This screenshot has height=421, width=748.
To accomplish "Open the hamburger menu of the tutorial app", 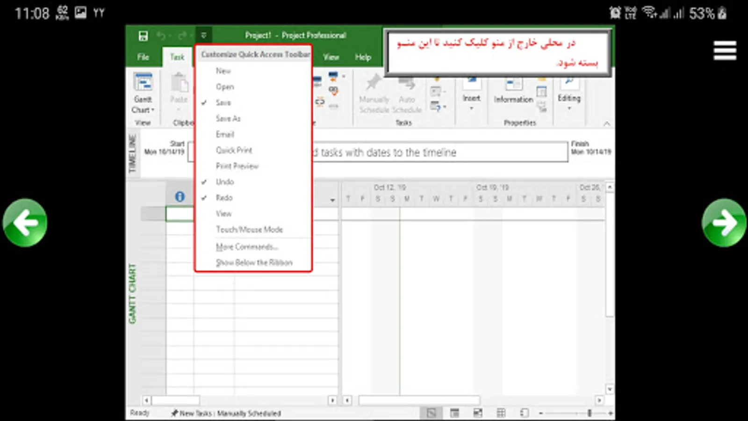I will pos(725,51).
